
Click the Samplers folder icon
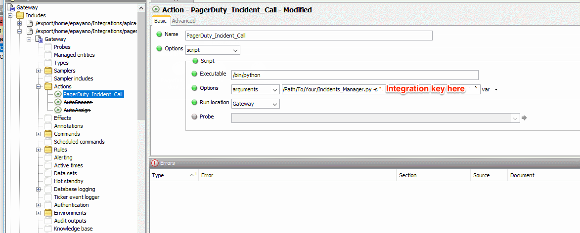[48, 71]
